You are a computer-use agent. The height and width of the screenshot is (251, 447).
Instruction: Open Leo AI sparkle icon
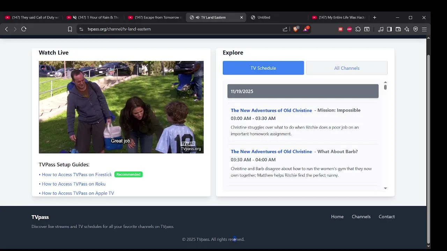point(407,29)
